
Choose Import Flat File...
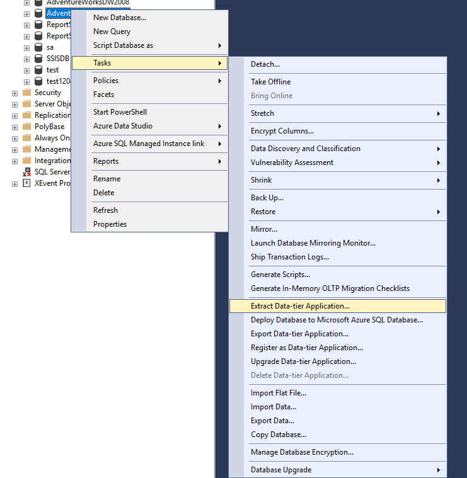[x=338, y=393]
